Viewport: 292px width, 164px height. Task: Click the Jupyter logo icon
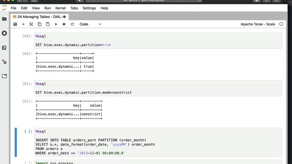coord(4,8)
